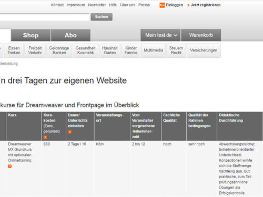This screenshot has height=197, width=263.
Task: Select the Freizeit Verkehr category
Action: (35, 50)
